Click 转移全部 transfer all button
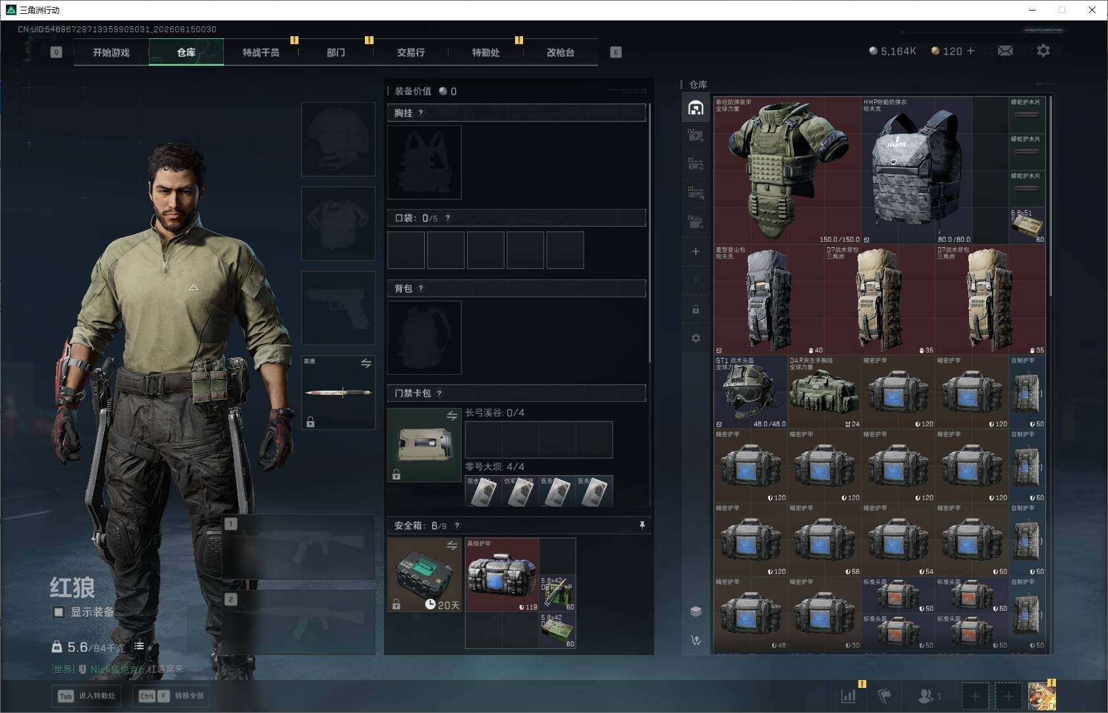Screen dimensions: 1108x713 pos(171,695)
